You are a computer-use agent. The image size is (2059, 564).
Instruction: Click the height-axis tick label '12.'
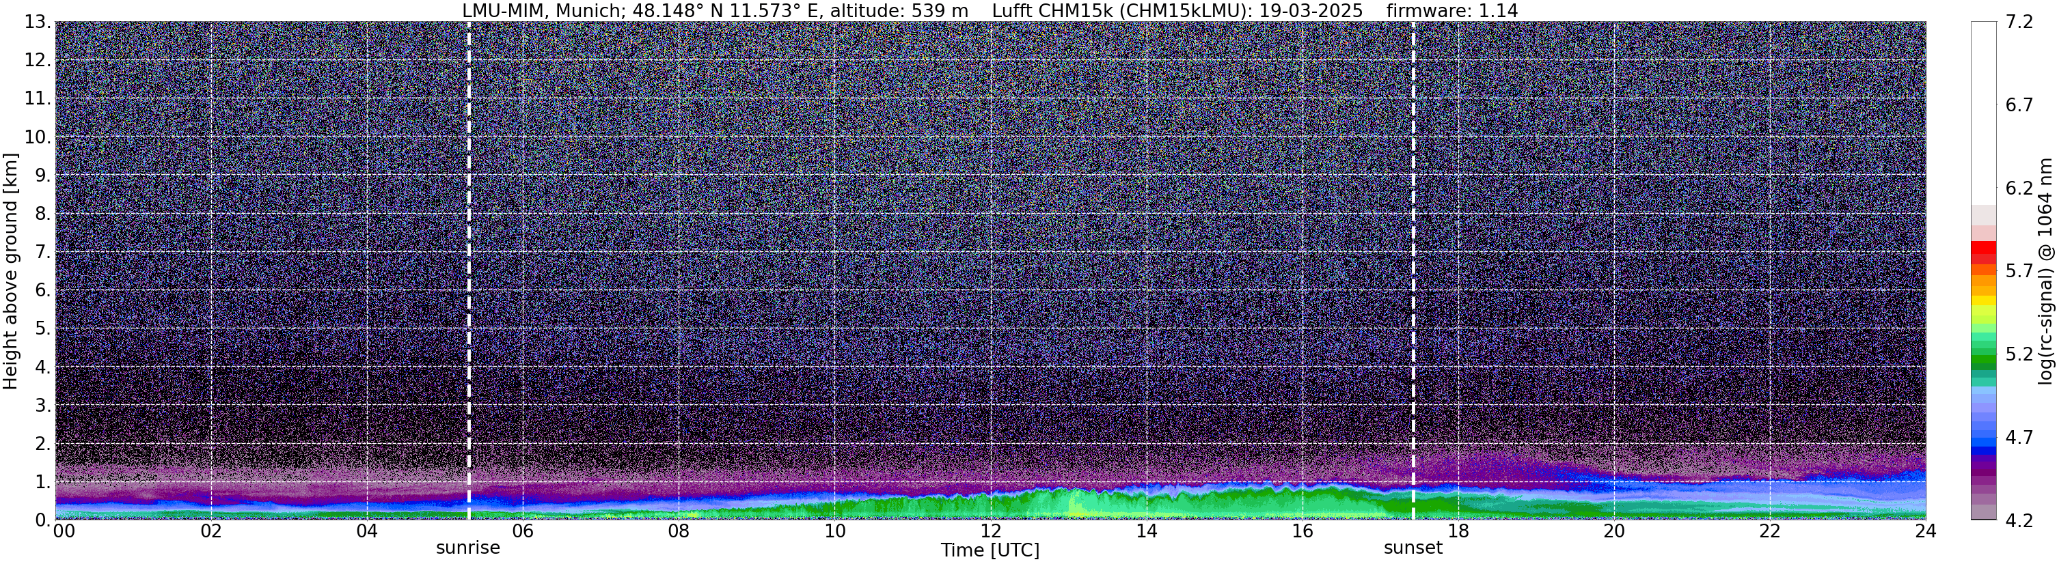[x=38, y=60]
